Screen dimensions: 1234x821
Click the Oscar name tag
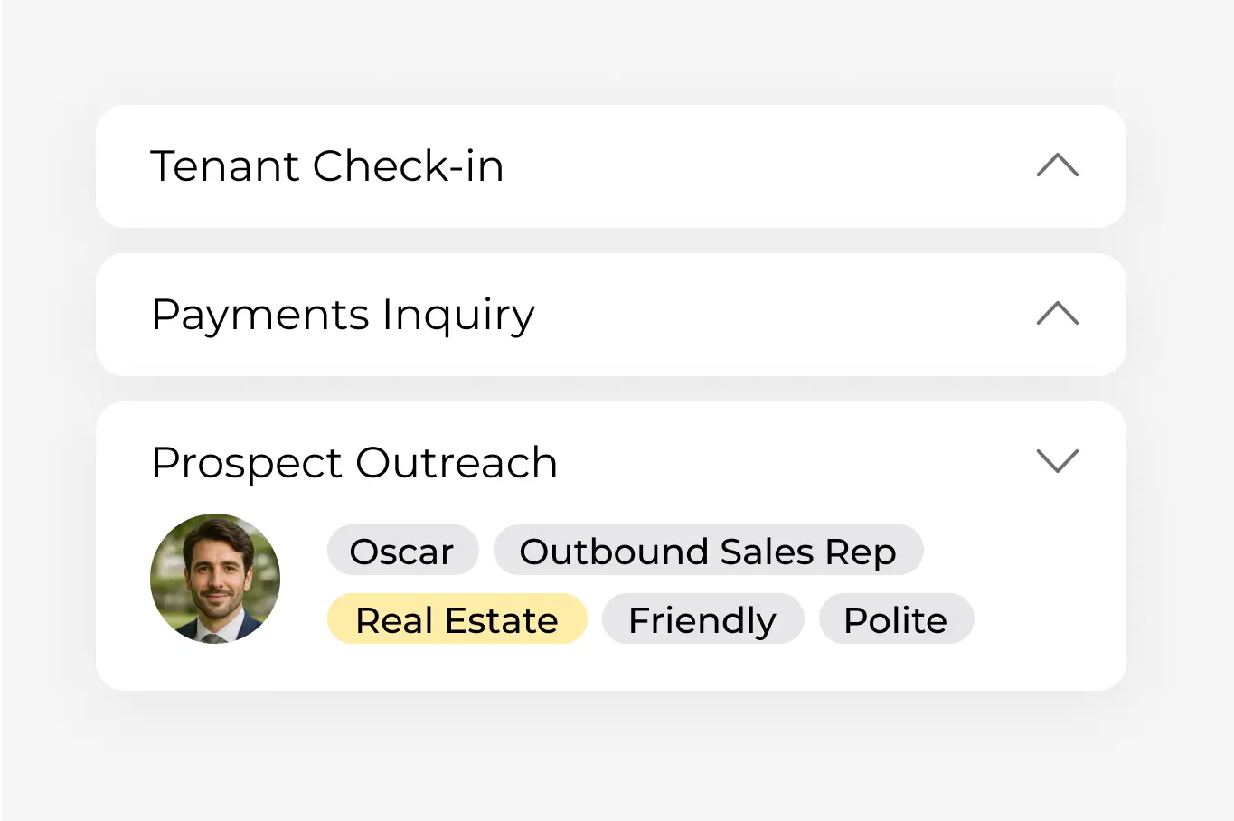(402, 551)
